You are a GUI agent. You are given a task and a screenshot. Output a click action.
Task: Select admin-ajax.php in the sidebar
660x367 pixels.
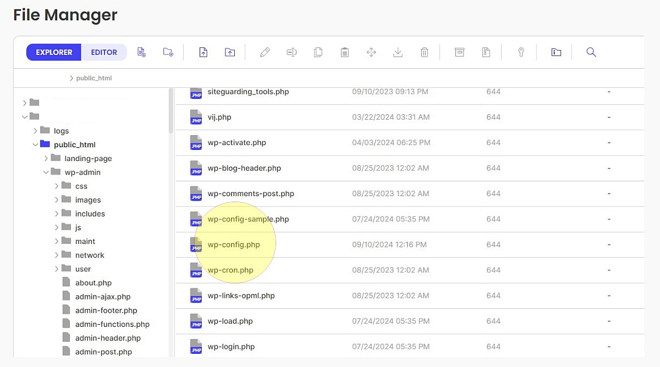[x=102, y=296]
